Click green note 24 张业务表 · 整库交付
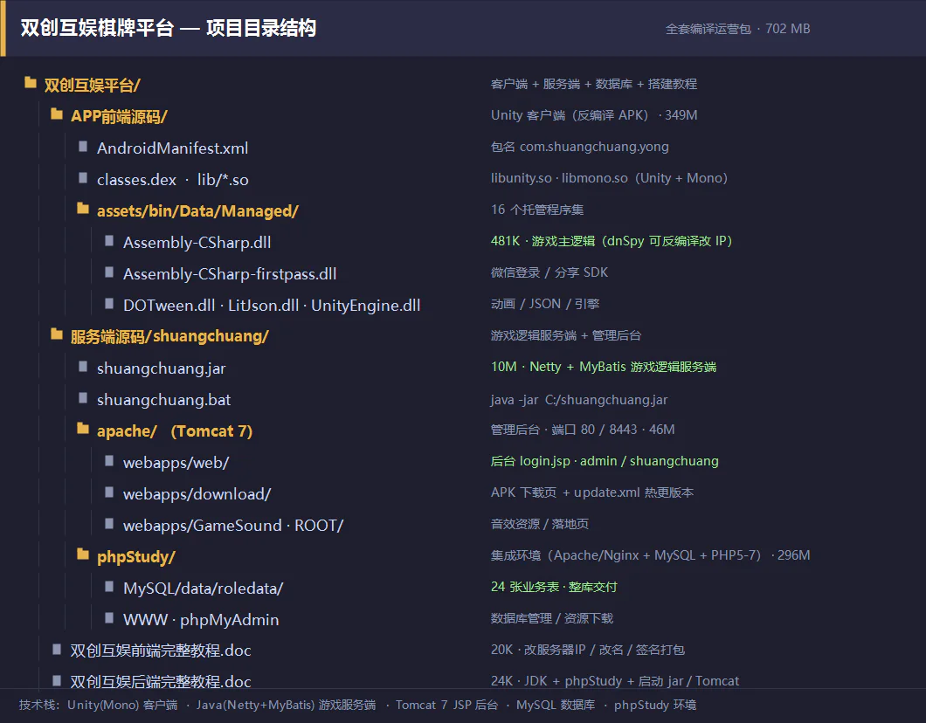The image size is (926, 723). [554, 587]
